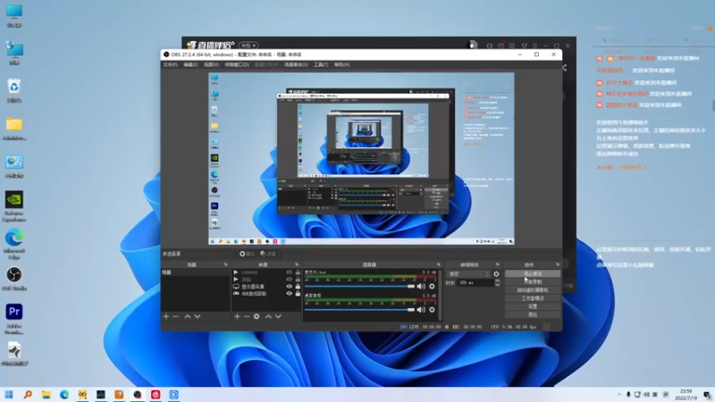Open source properties gear in sources toolbar
Screen dimensions: 715x402
pyautogui.click(x=257, y=316)
